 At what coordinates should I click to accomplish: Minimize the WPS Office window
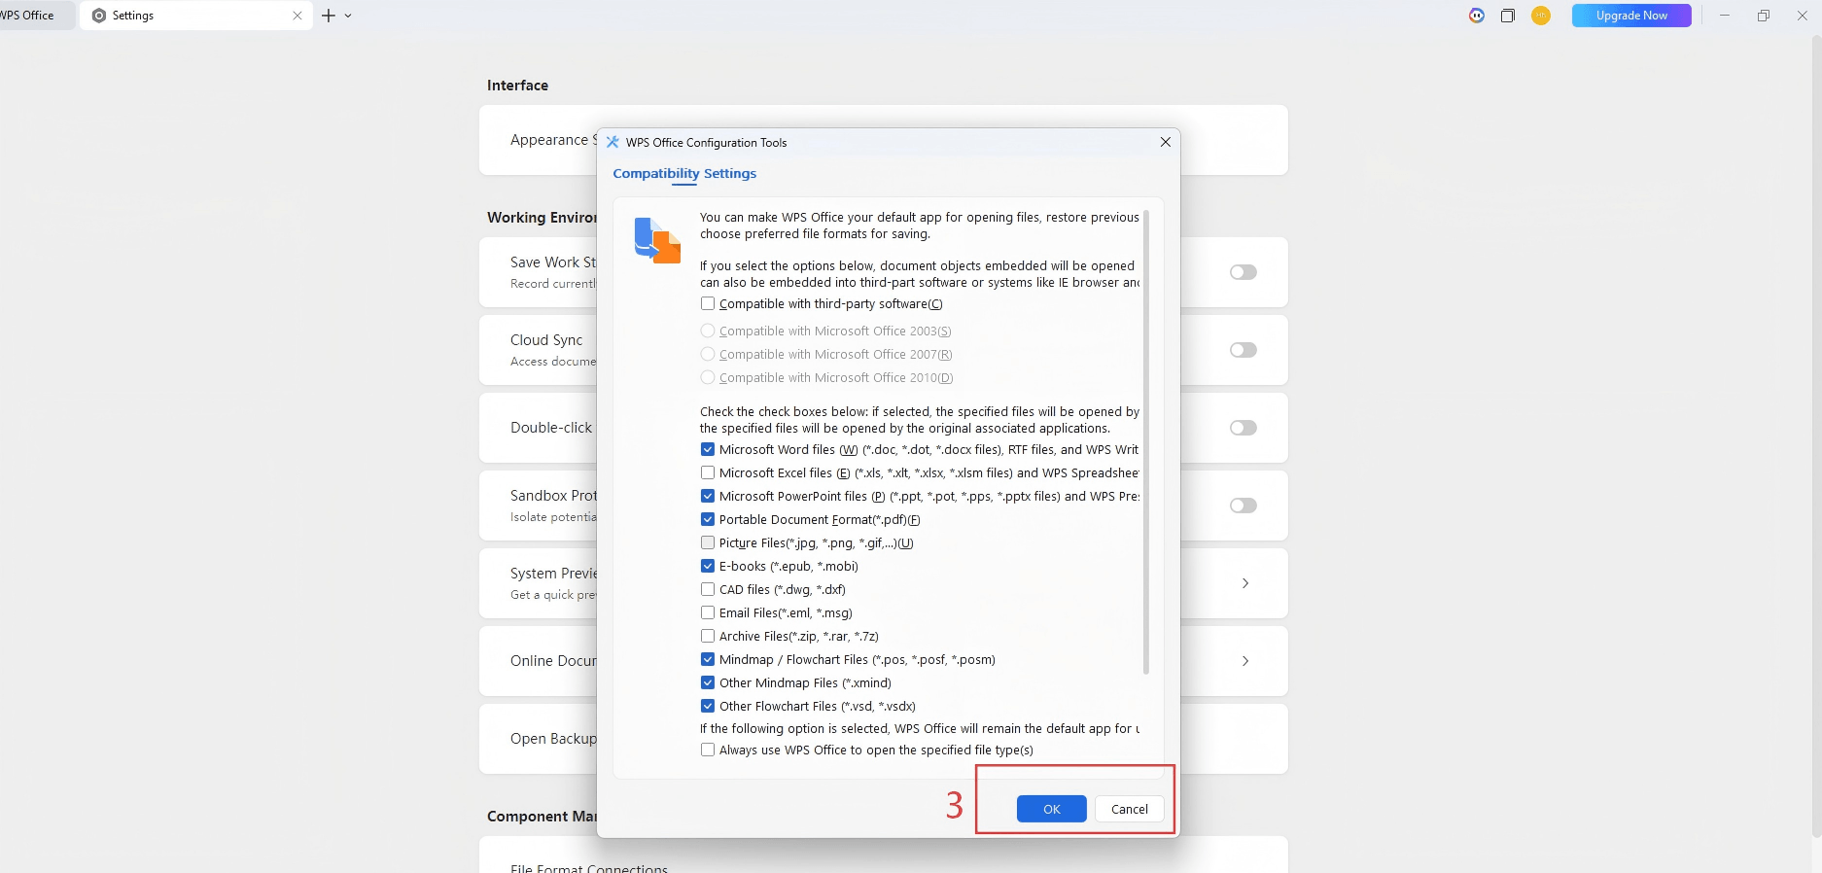tap(1725, 16)
